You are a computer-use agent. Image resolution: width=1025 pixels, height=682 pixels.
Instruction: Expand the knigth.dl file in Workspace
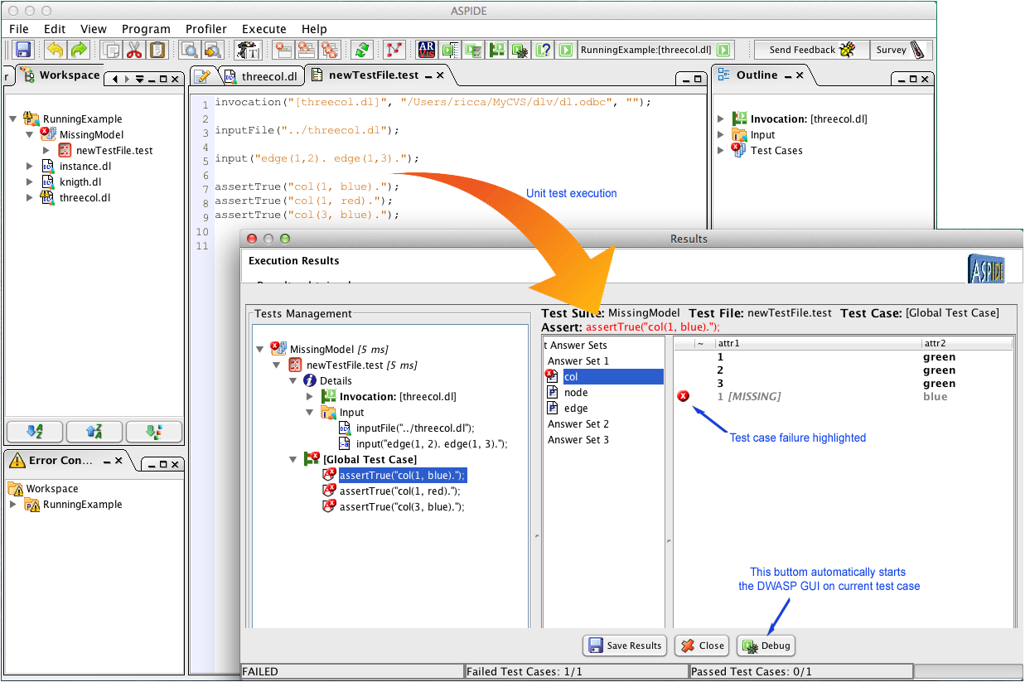coord(30,181)
